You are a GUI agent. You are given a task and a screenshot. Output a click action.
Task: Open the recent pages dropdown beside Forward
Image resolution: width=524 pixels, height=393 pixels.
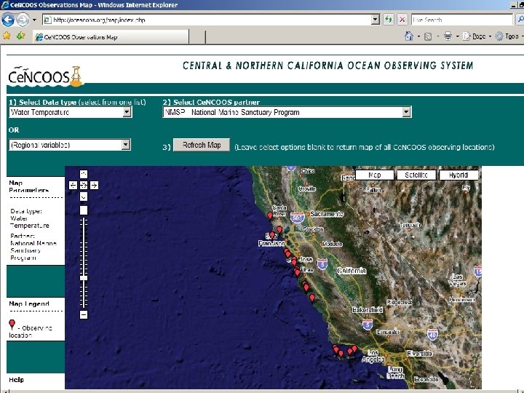click(x=34, y=20)
